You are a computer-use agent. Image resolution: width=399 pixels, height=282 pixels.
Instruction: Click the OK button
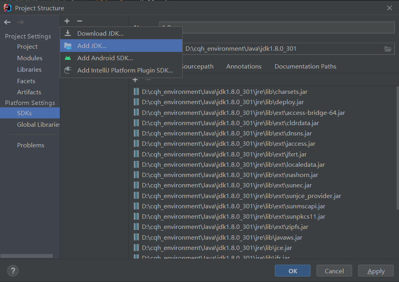(293, 271)
